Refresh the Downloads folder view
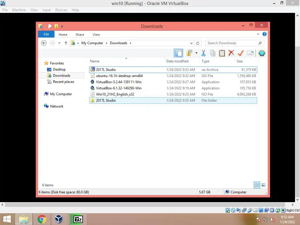Image resolution: width=300 pixels, height=225 pixels. (198, 43)
